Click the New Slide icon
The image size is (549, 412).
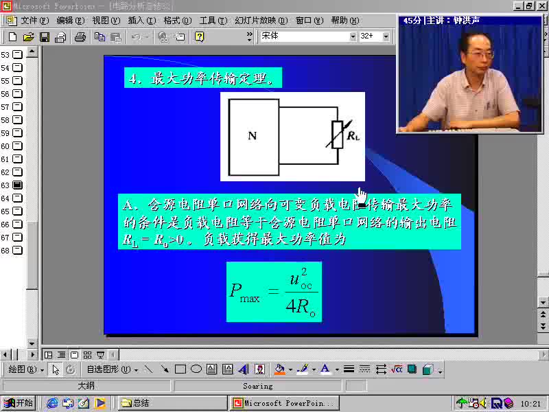point(180,37)
